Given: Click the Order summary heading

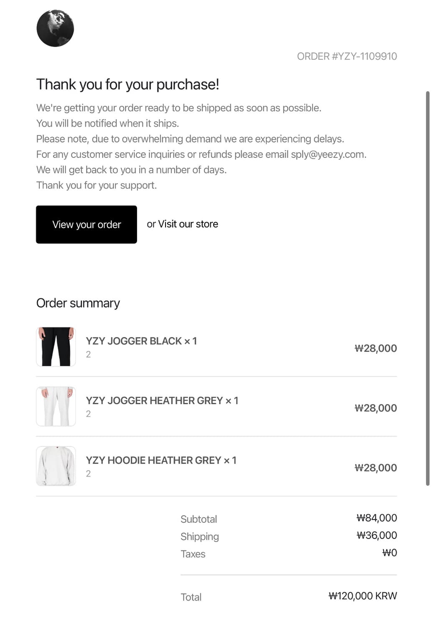Looking at the screenshot, I should click(x=78, y=303).
